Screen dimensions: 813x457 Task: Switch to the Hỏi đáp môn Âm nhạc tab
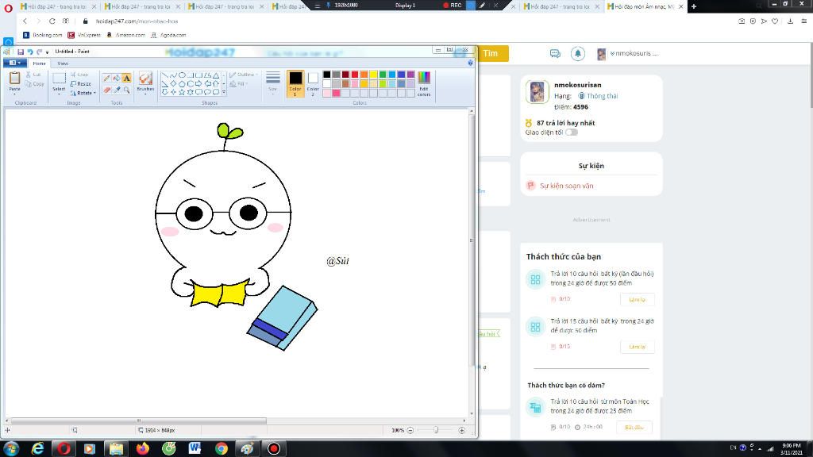[x=644, y=6]
